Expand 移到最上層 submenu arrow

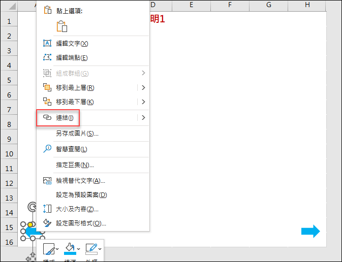pos(143,88)
